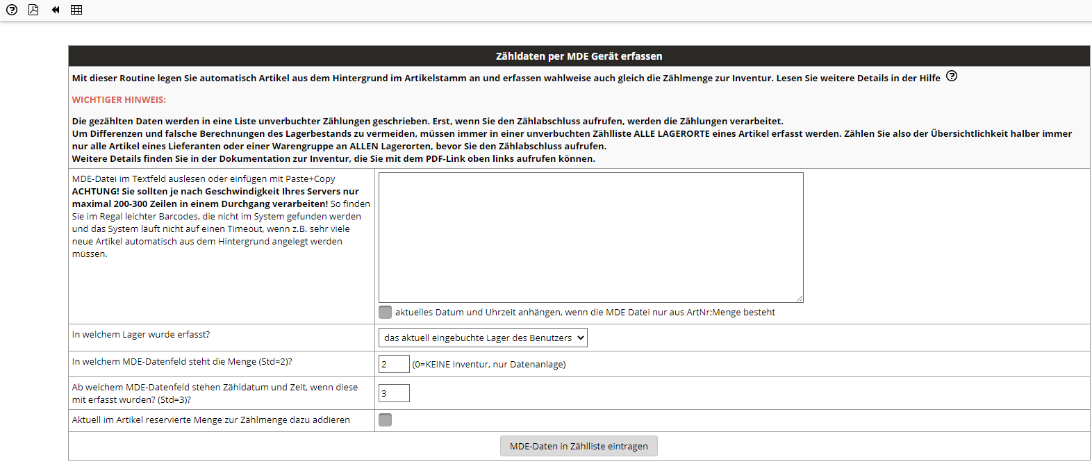Focus the Menge datafield input containing 2
This screenshot has width=1092, height=464.
[x=393, y=364]
